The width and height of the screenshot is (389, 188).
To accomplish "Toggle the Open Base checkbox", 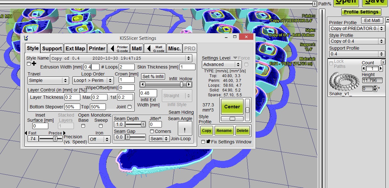I will [83, 126].
